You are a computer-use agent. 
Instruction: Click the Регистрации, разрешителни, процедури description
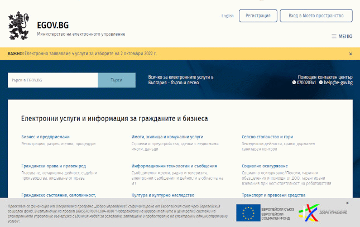point(58,144)
